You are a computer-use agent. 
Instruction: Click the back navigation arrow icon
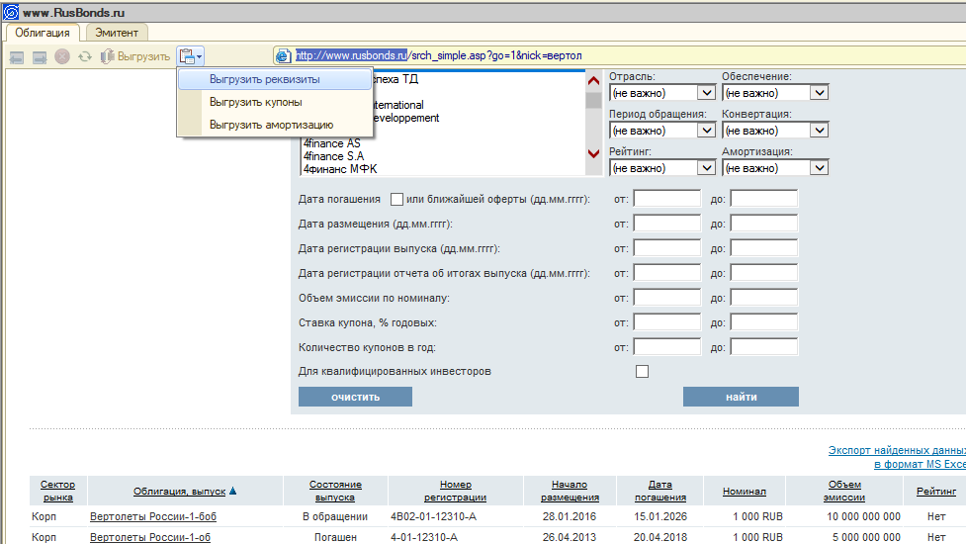click(17, 56)
